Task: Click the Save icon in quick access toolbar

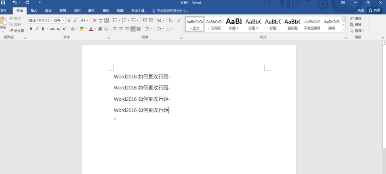Action: [3, 2]
